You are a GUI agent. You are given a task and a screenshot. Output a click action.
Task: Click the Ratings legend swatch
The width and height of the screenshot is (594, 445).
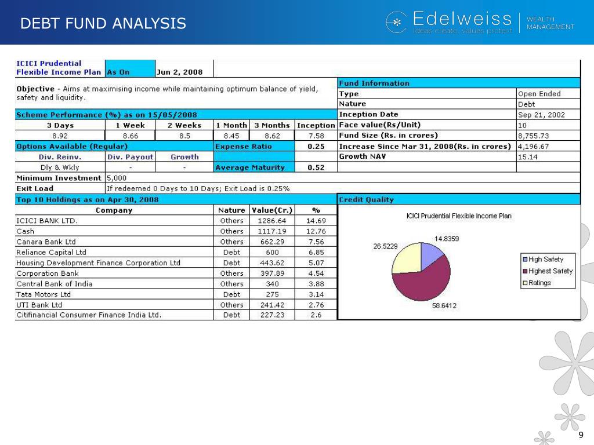click(x=525, y=283)
